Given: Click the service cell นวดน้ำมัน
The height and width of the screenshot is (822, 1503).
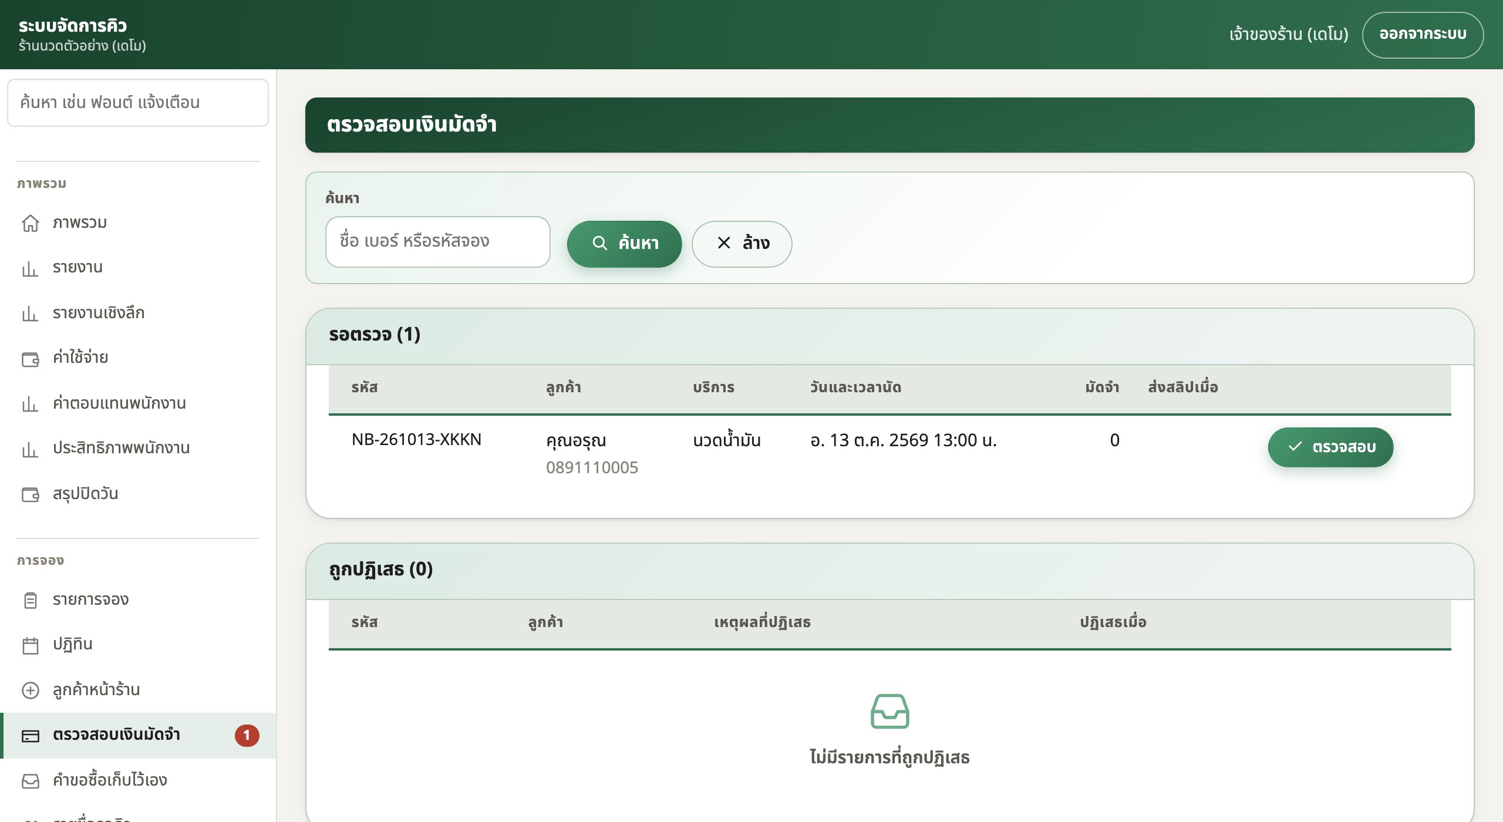Looking at the screenshot, I should tap(727, 440).
